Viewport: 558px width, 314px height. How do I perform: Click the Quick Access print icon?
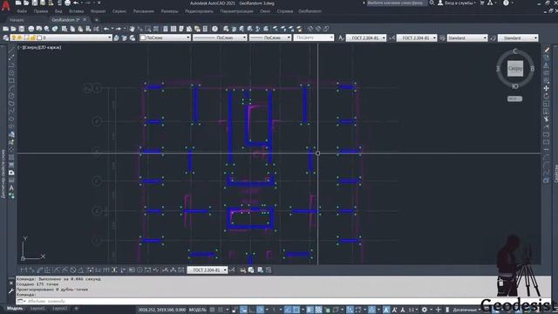[67, 3]
